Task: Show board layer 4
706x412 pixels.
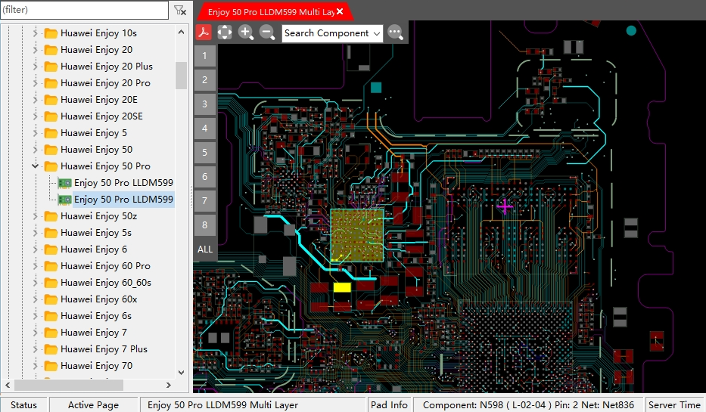Action: [205, 129]
